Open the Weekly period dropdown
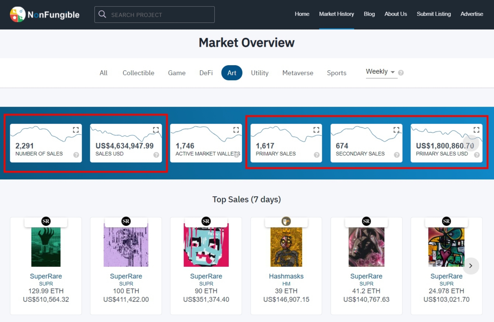This screenshot has height=322, width=494. (x=380, y=72)
